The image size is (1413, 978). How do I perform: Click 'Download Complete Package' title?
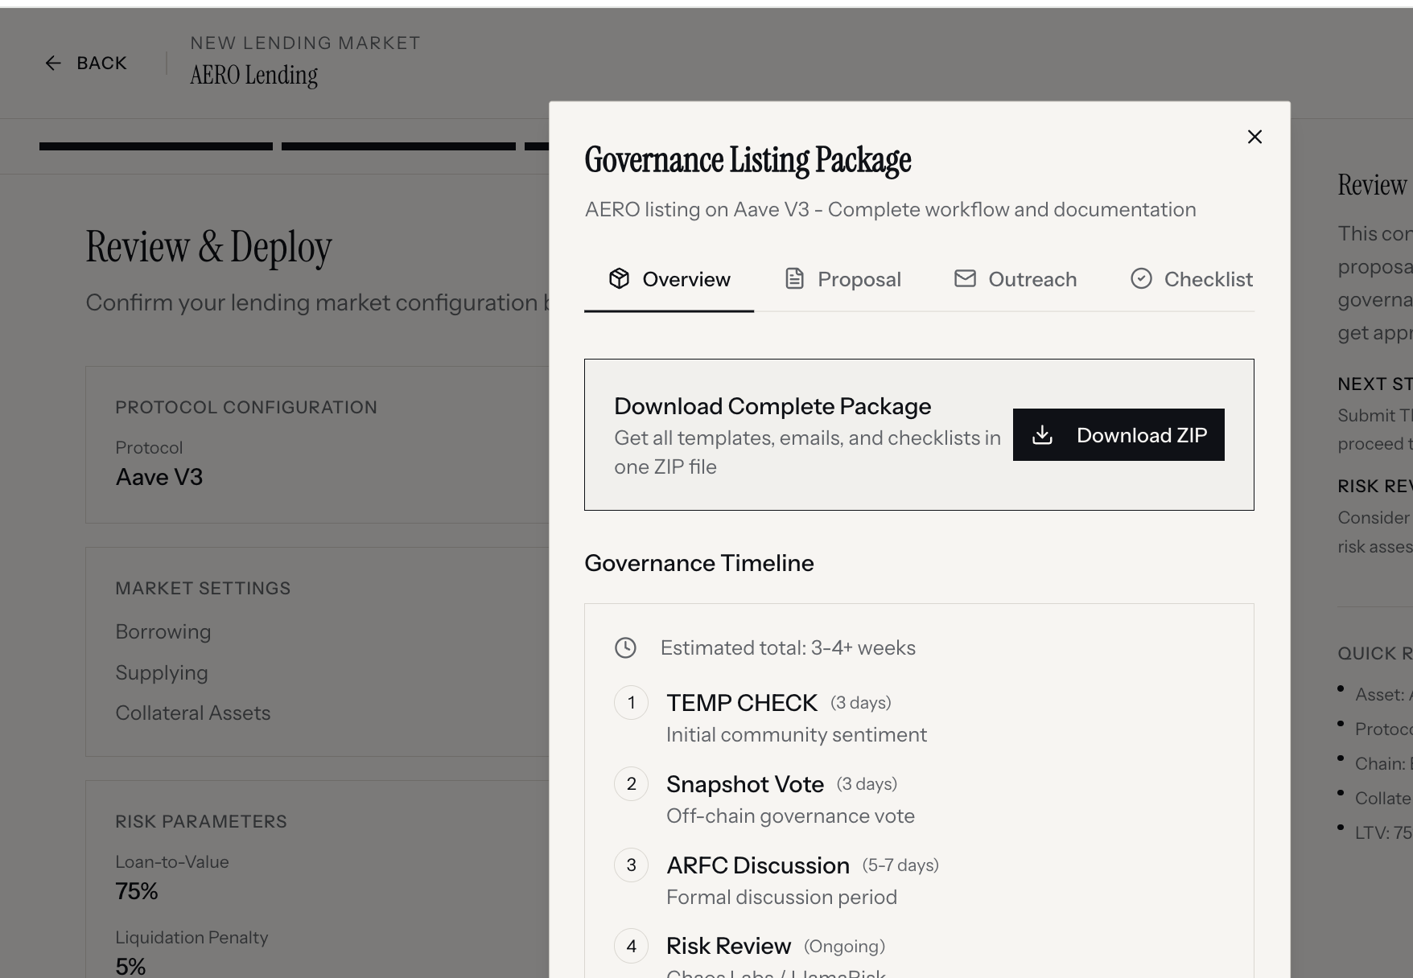(772, 406)
